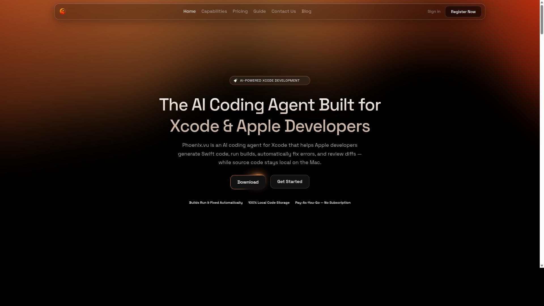Click the Phoenix logo icon
The image size is (544, 306).
(63, 11)
